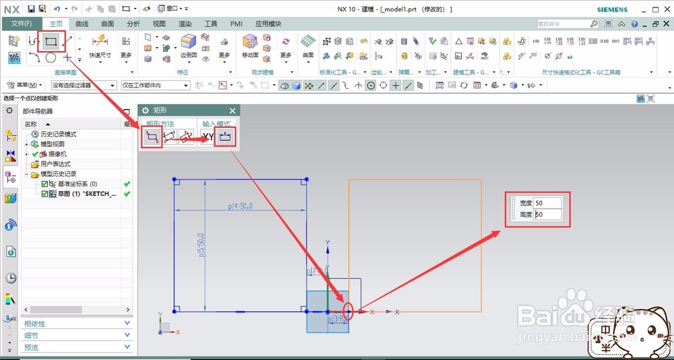Click the Height (高度) input field
The image size is (674, 360).
[x=548, y=215]
